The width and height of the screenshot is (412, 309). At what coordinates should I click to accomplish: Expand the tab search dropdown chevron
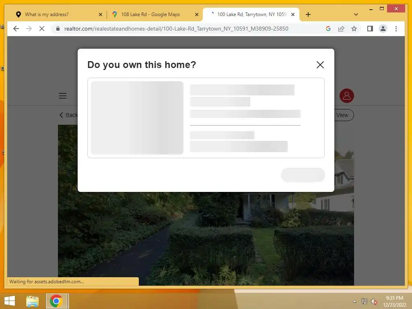click(356, 14)
